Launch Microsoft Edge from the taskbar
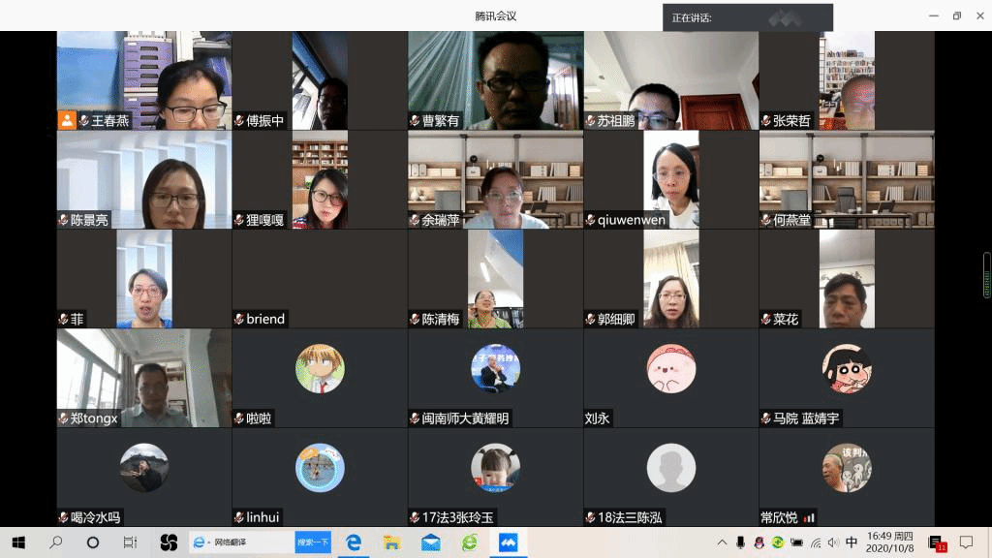The image size is (992, 558). (x=354, y=542)
